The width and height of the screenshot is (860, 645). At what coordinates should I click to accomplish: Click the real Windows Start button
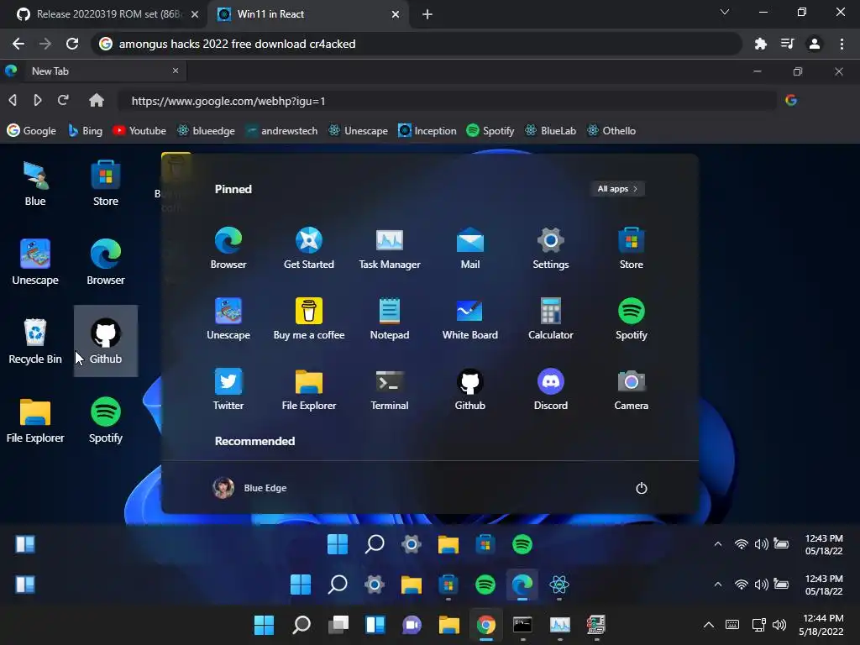tap(265, 625)
